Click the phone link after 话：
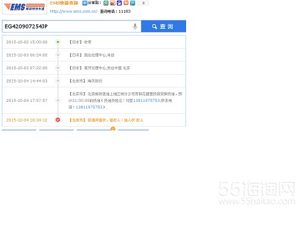This screenshot has height=226, width=302. coord(89,107)
